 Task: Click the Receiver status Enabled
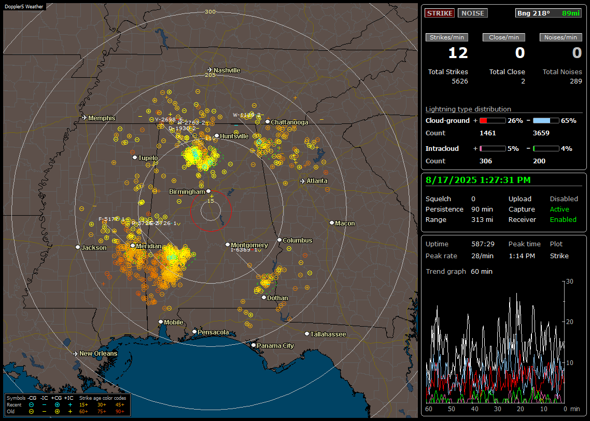pos(563,220)
